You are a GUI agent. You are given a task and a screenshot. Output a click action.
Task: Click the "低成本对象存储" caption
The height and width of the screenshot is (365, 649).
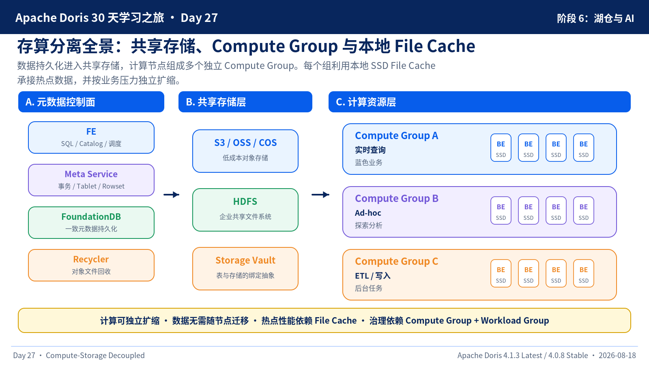pyautogui.click(x=245, y=158)
